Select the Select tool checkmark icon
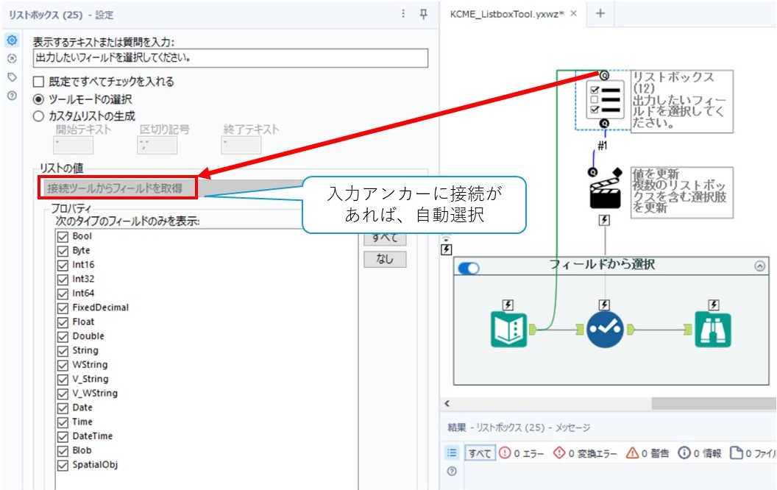 (605, 329)
